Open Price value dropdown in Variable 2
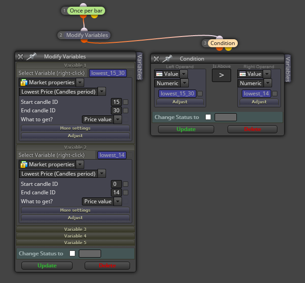The height and width of the screenshot is (283, 305). pos(118,201)
